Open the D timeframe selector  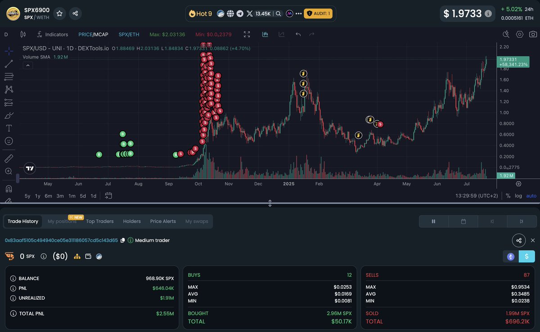[x=6, y=34]
